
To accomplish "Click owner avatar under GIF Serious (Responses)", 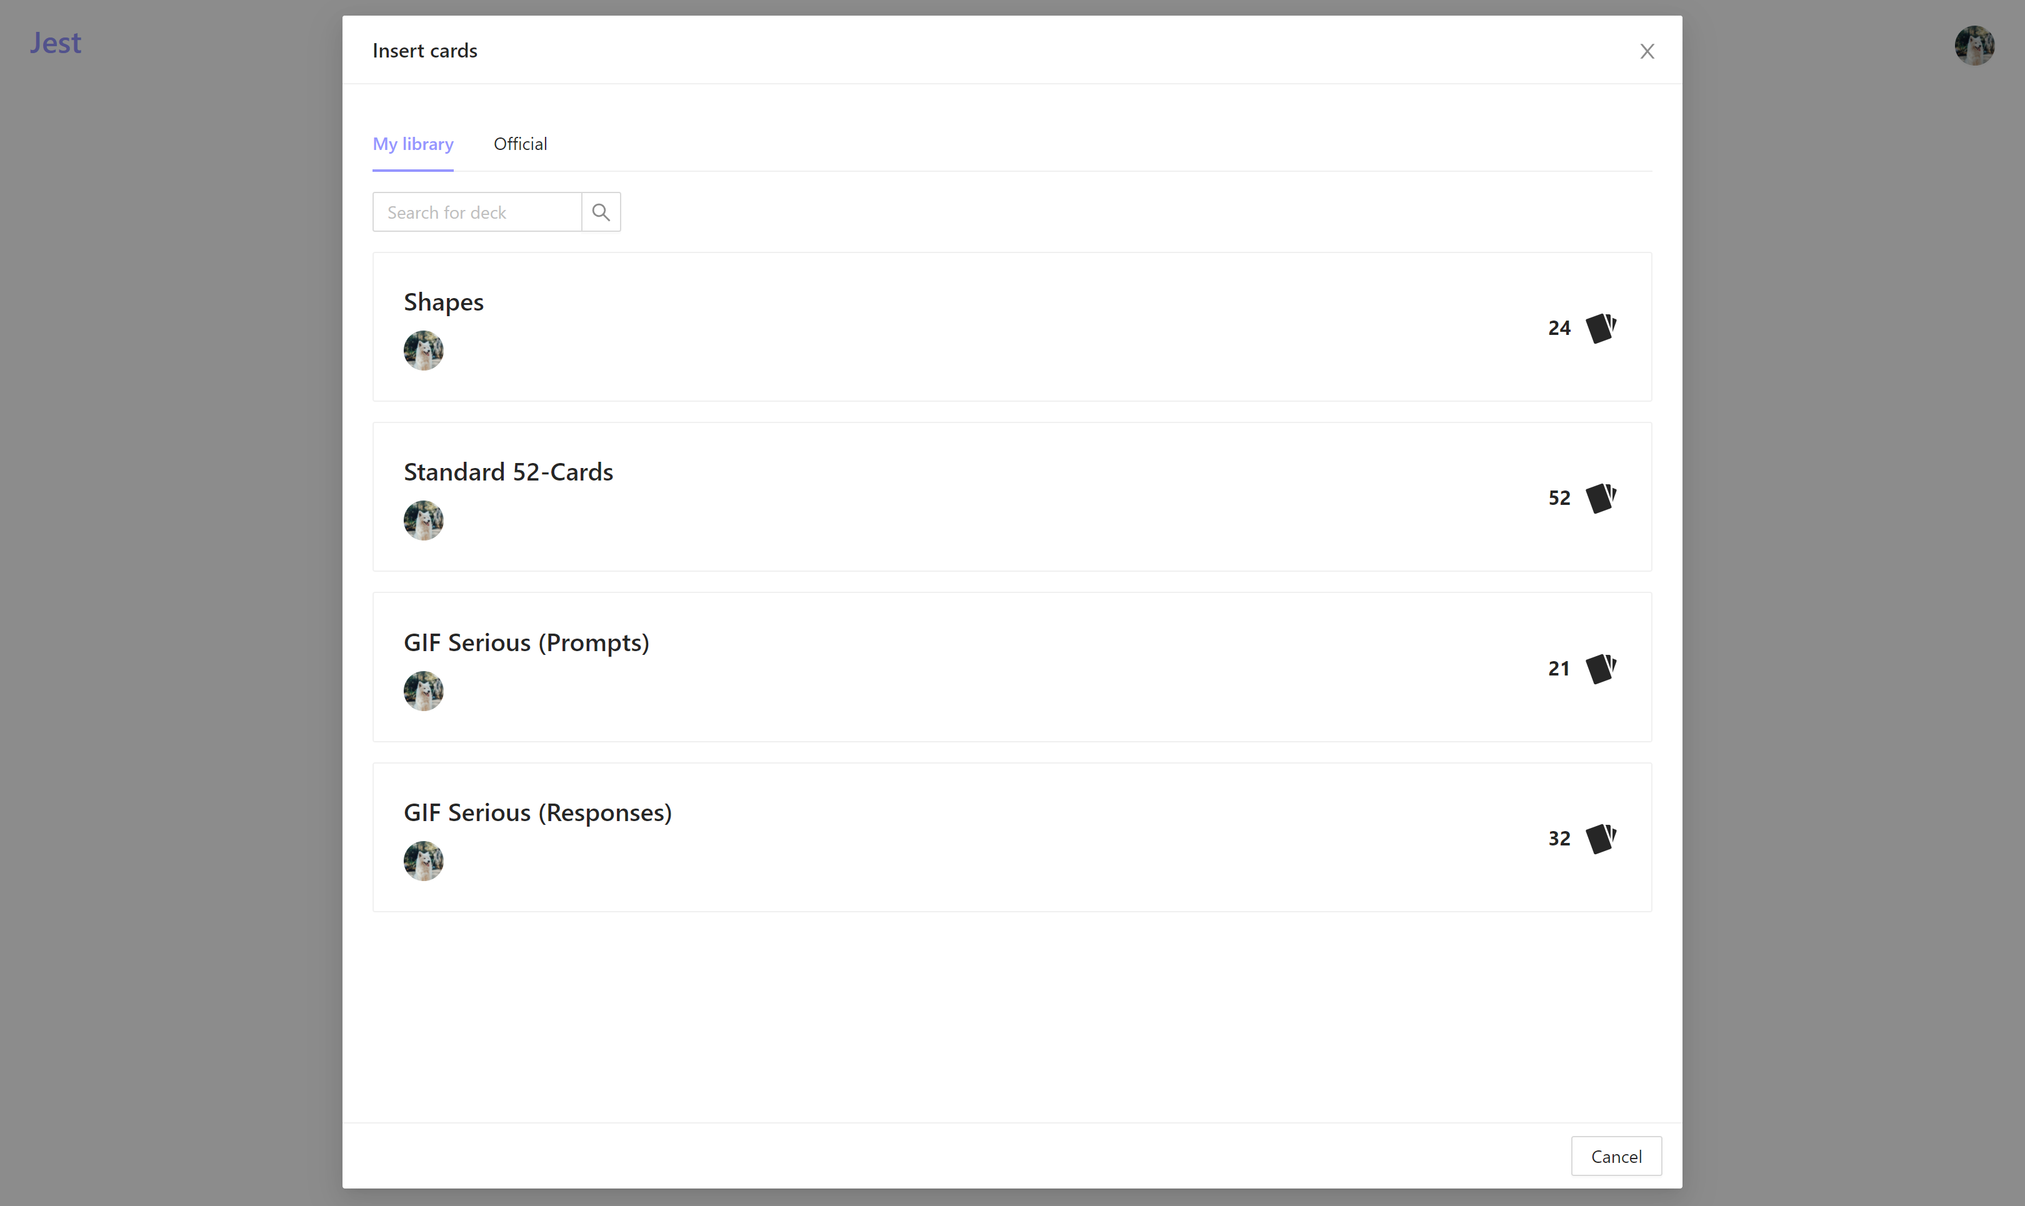I will pyautogui.click(x=423, y=860).
